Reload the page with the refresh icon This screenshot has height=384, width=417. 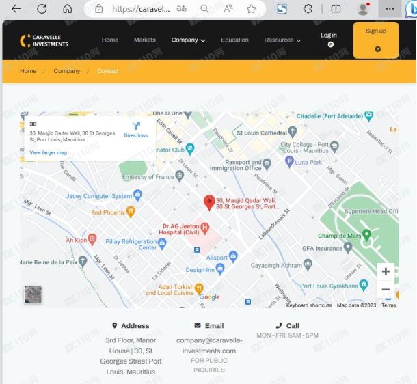coord(42,9)
